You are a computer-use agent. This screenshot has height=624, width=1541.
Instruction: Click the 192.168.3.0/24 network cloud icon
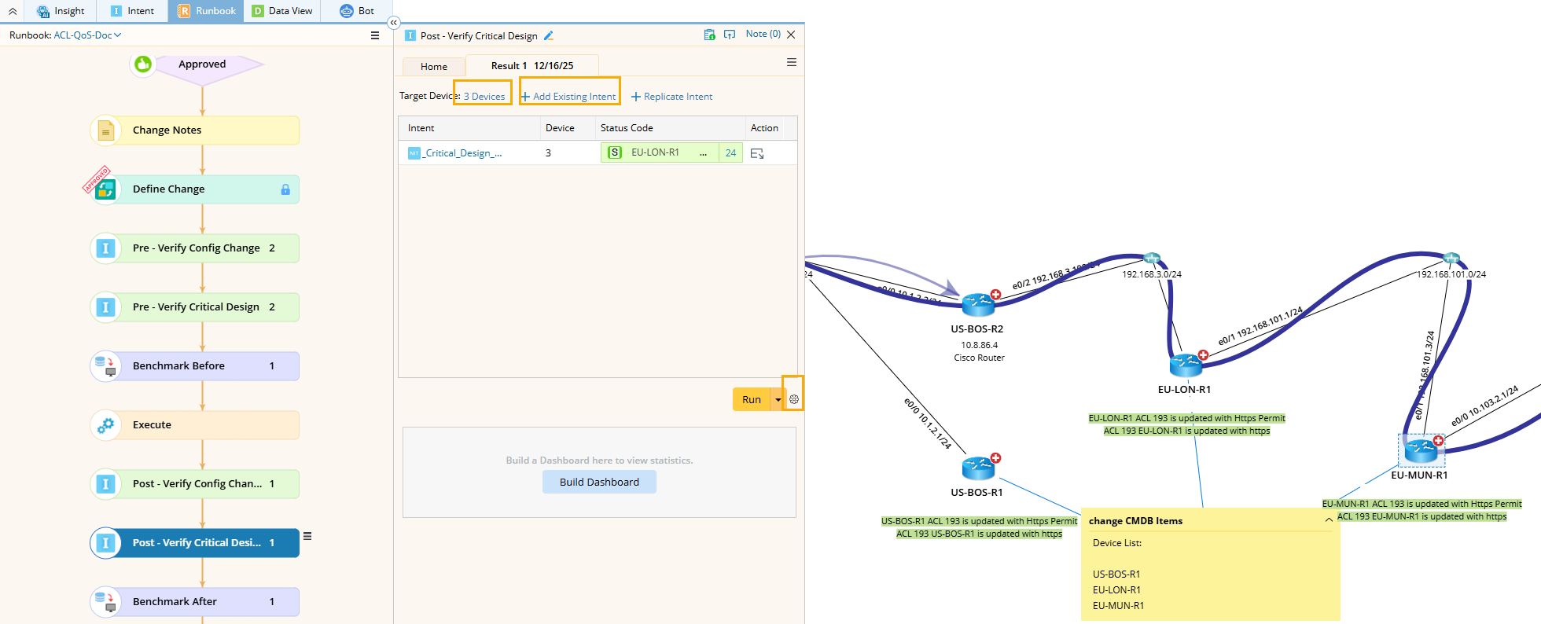pos(1152,259)
